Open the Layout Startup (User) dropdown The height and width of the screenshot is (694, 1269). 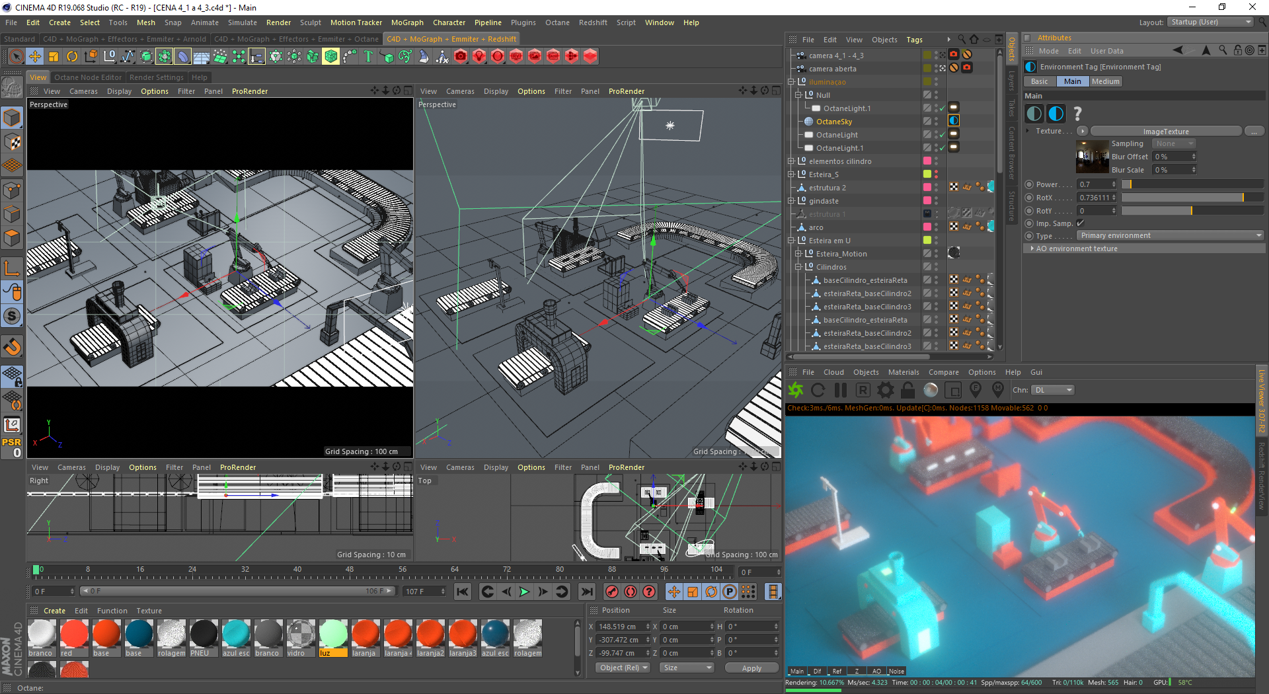coord(1210,22)
